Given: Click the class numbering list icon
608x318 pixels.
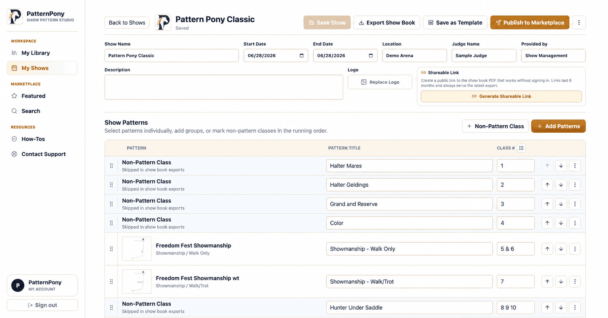Looking at the screenshot, I should pos(521,148).
